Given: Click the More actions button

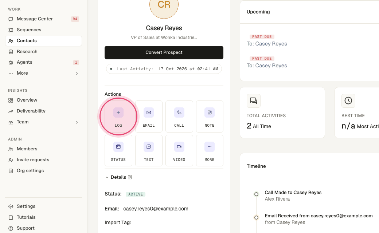Looking at the screenshot, I should tap(210, 151).
